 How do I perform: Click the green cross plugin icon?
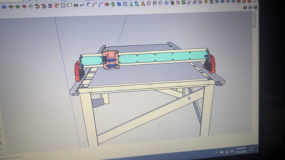113,4
